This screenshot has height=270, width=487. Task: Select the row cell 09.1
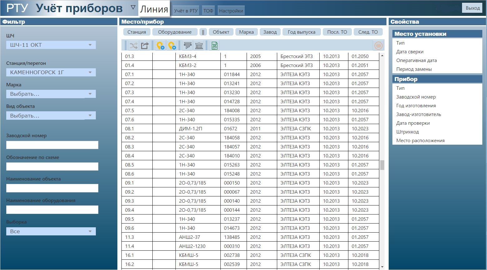pyautogui.click(x=137, y=183)
